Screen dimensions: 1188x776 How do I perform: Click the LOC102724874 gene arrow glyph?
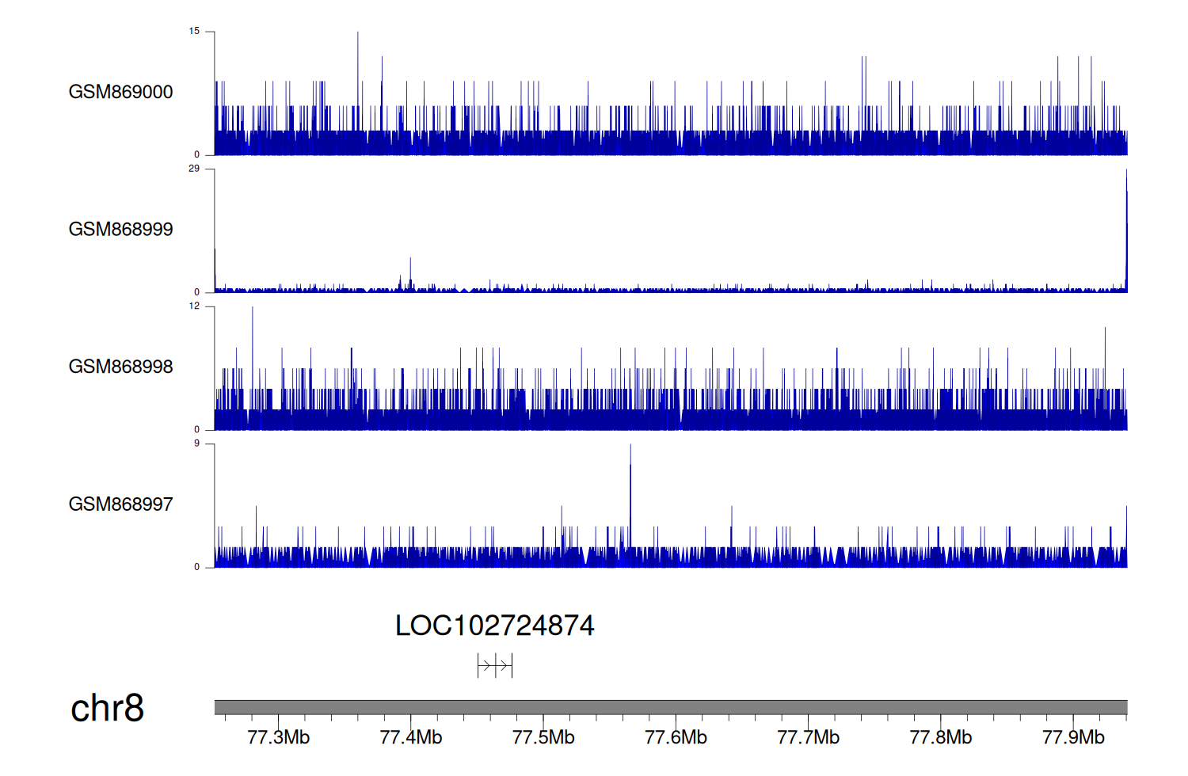click(x=495, y=666)
